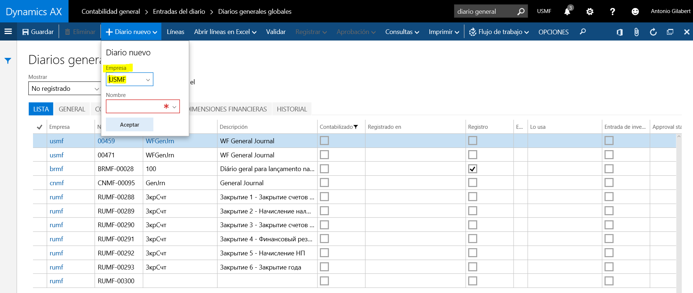The image size is (693, 293).
Task: Click the Guardar save button
Action: tap(38, 32)
